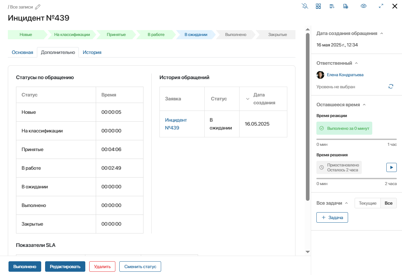402x275 pixels.
Task: Collapse the Дата создания обращения section
Action: 382,34
